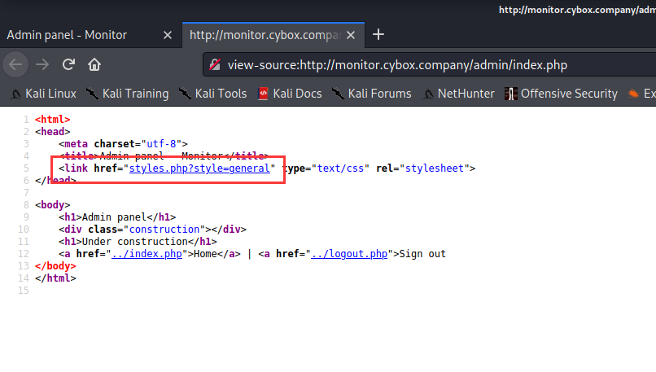
Task: Select the view-source monitor.cybox tab
Action: [x=265, y=35]
